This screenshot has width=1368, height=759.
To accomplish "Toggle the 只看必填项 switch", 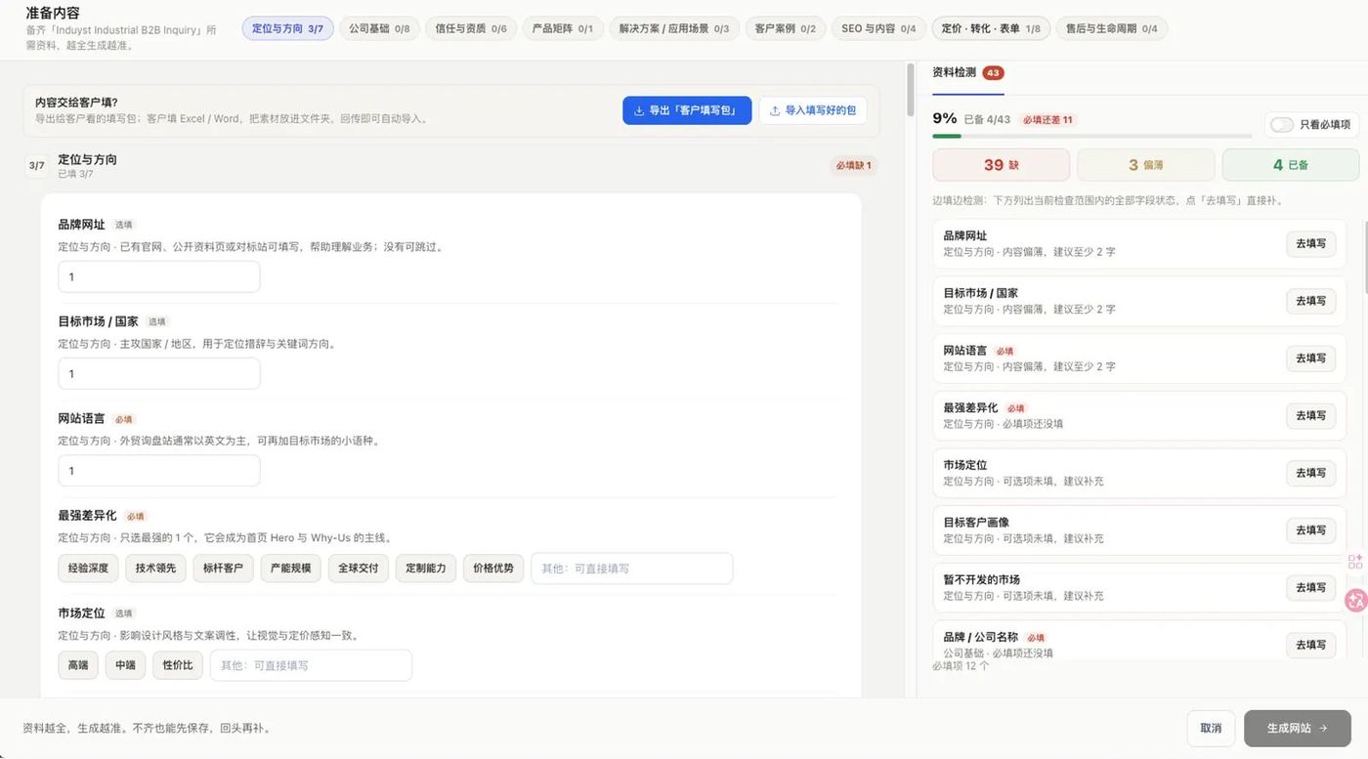I will (1282, 125).
